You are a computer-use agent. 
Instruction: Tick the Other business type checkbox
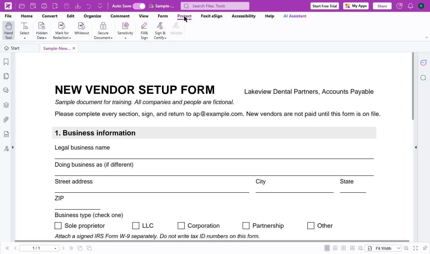tap(311, 226)
